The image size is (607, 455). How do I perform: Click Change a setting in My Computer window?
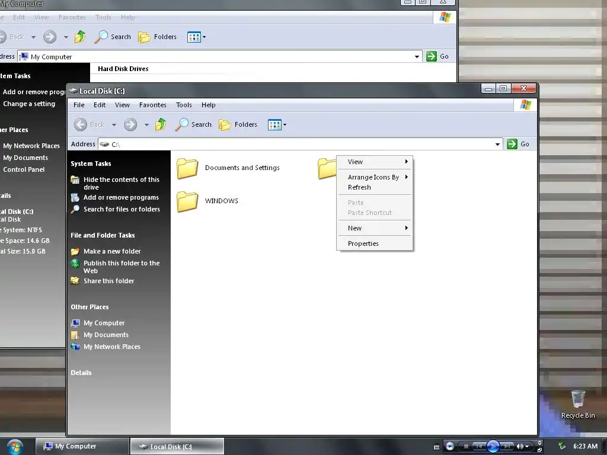point(29,104)
